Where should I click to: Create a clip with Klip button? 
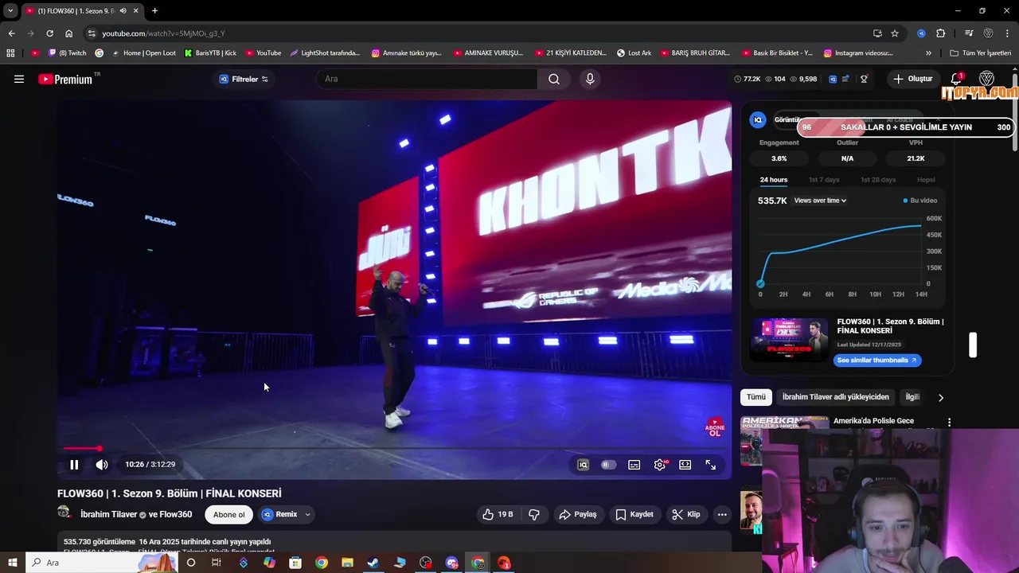[x=686, y=514]
